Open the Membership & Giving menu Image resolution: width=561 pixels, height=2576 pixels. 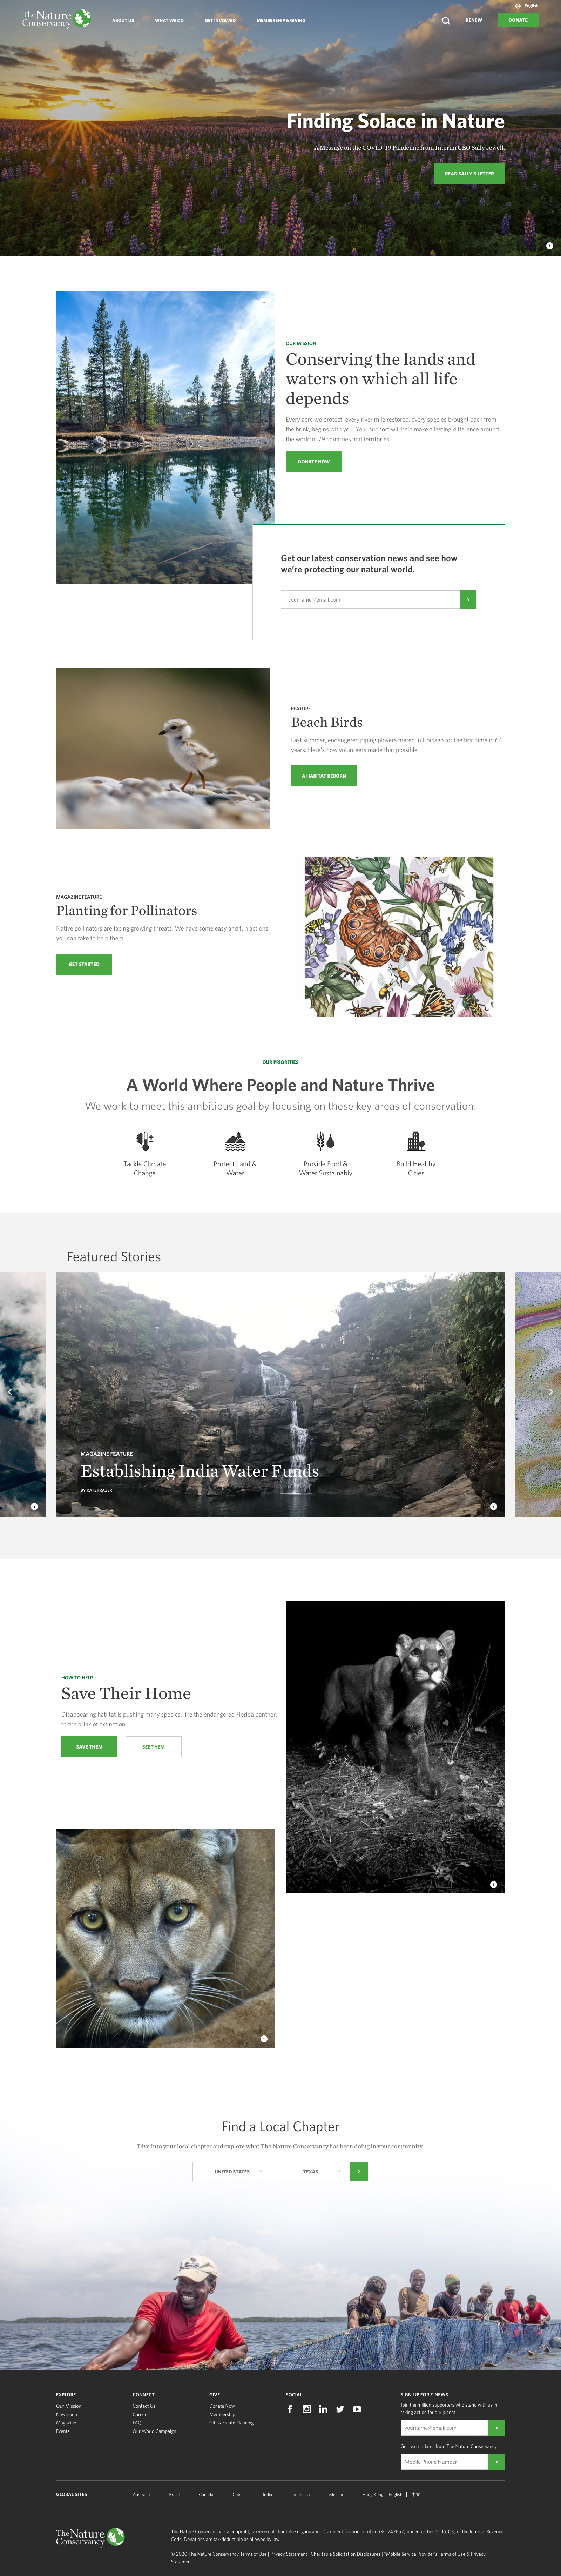click(281, 20)
